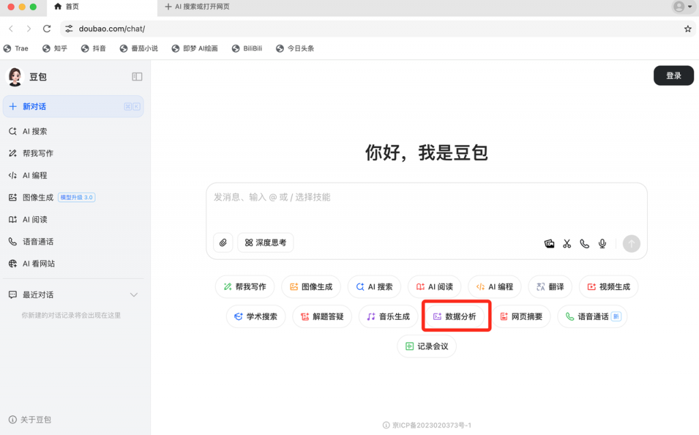Collapse the 最近对话 section chevron
The height and width of the screenshot is (435, 699).
point(134,295)
